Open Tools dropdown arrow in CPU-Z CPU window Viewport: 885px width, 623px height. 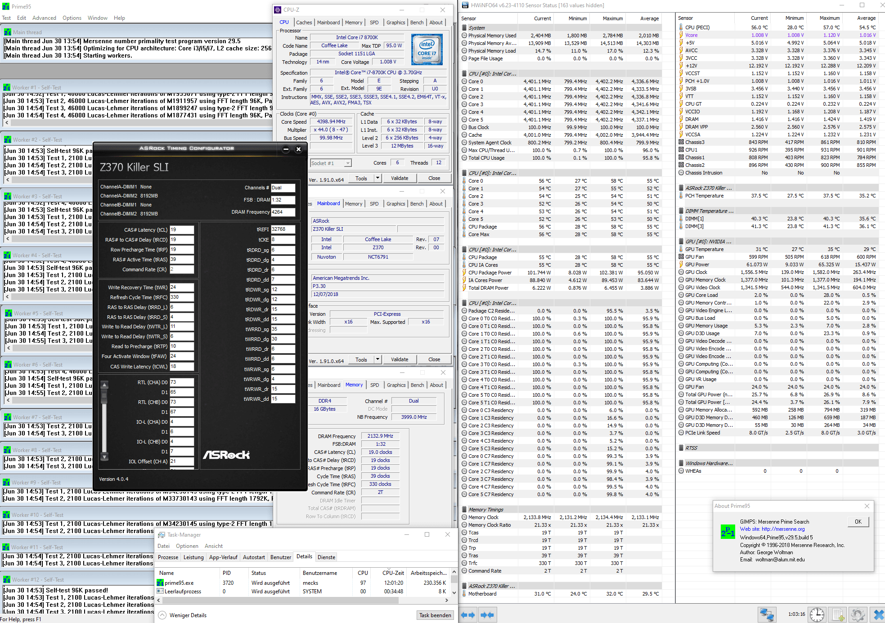point(377,178)
